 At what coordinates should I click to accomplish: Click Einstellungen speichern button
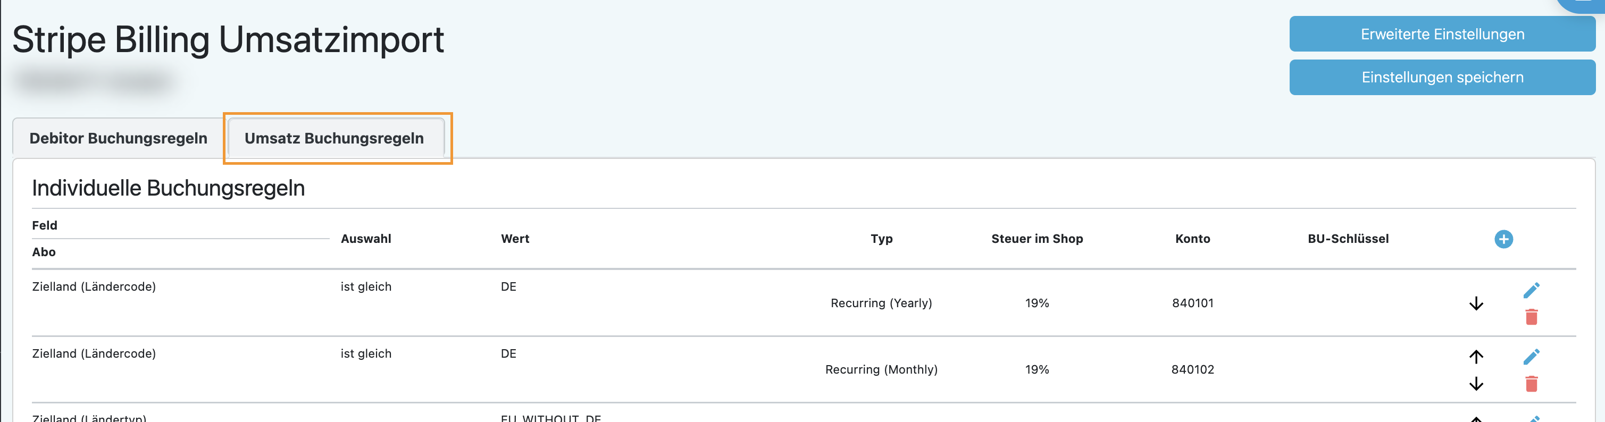coord(1442,77)
